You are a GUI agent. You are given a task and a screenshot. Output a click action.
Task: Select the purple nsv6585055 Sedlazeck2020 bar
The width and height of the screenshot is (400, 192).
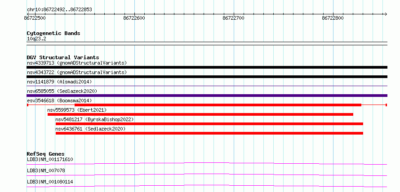(207, 96)
